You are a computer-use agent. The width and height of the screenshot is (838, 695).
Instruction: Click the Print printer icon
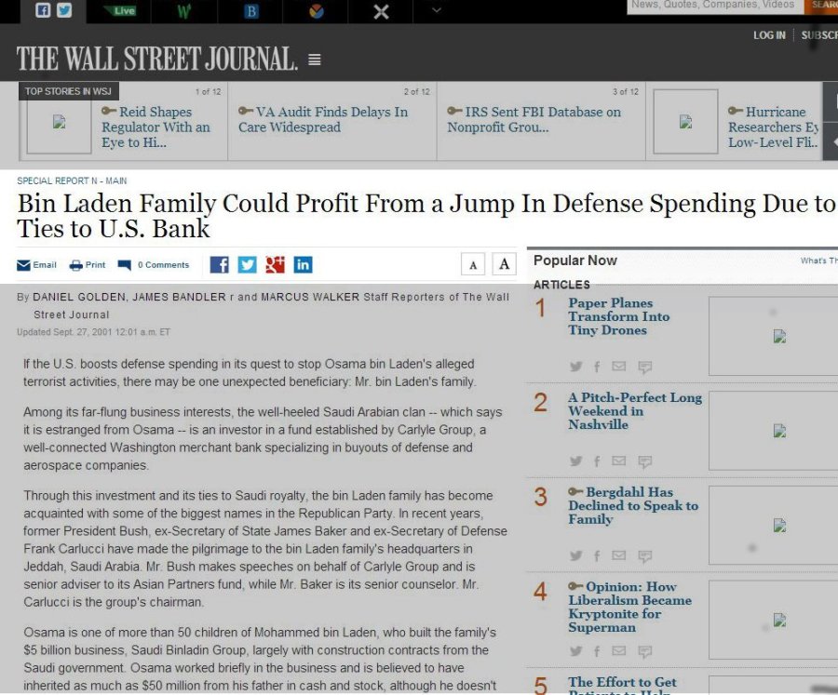coord(76,265)
